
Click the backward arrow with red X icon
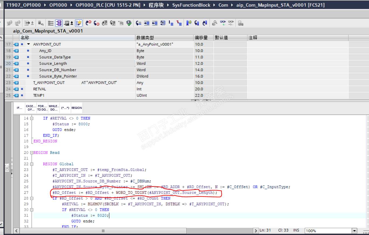pos(96,23)
